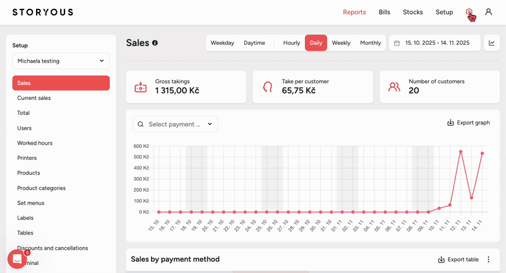Click Export graph
This screenshot has width=506, height=273.
468,123
